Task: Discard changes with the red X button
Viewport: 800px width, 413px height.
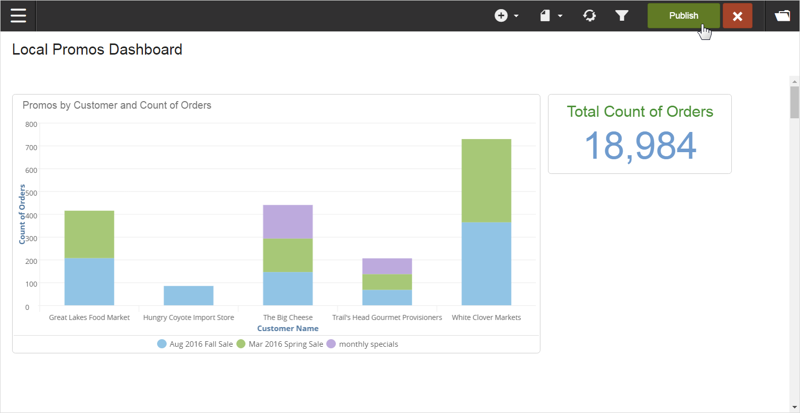Action: (x=737, y=16)
